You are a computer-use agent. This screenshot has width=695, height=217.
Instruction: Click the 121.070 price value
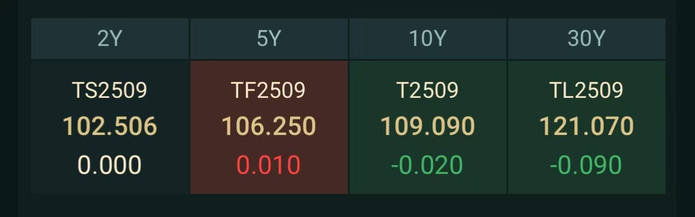point(587,126)
